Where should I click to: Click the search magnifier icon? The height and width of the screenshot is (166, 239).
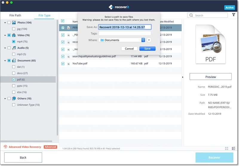(191, 15)
